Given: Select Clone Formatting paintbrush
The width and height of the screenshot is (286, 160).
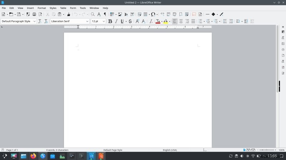Looking at the screenshot, I should [69, 14].
